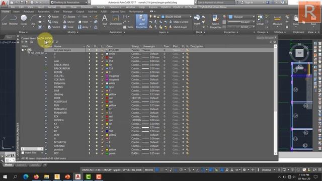Click the Group tool
Image resolution: width=322 pixels, height=181 pixels.
tap(260, 20)
